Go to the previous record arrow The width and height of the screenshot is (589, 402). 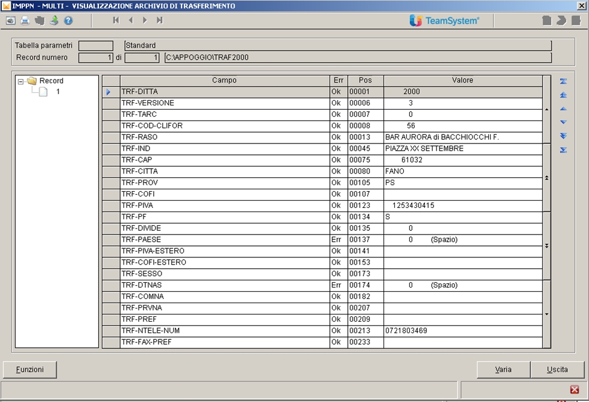point(131,20)
